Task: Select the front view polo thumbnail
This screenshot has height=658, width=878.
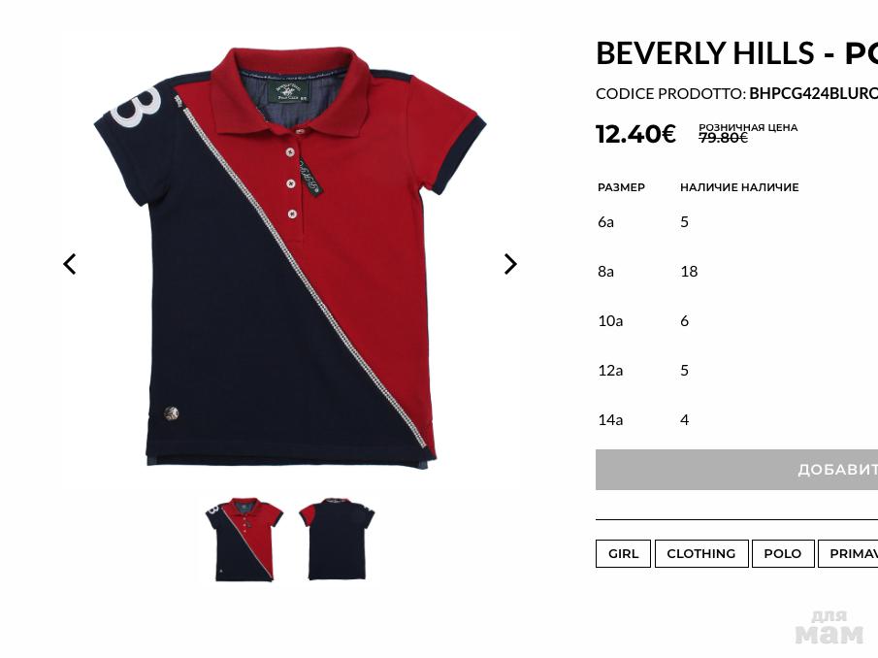Action: 243,540
